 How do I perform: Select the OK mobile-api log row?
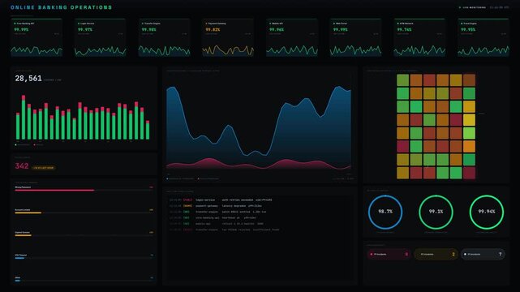[260, 224]
